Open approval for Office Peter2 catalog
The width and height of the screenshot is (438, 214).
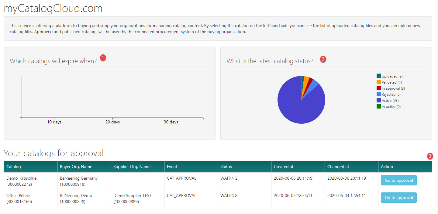tap(398, 198)
